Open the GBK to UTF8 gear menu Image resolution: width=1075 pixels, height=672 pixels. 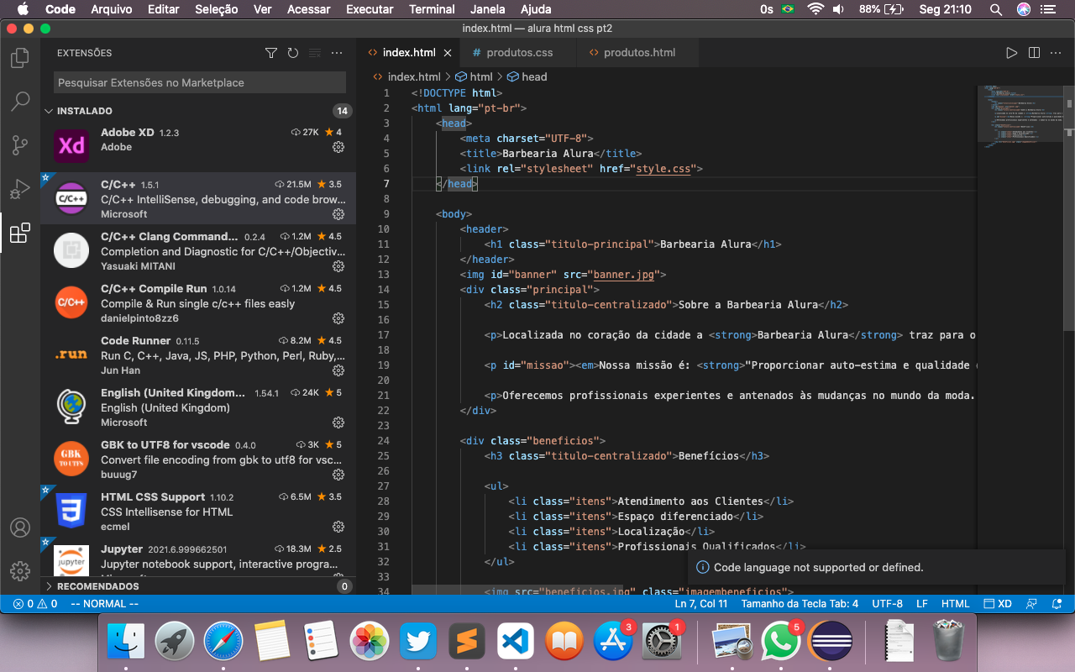[338, 475]
